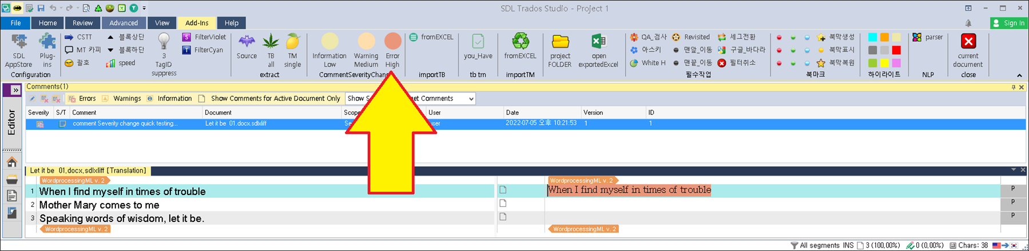Pin the Comments panel
1029x251 pixels.
click(x=1013, y=87)
